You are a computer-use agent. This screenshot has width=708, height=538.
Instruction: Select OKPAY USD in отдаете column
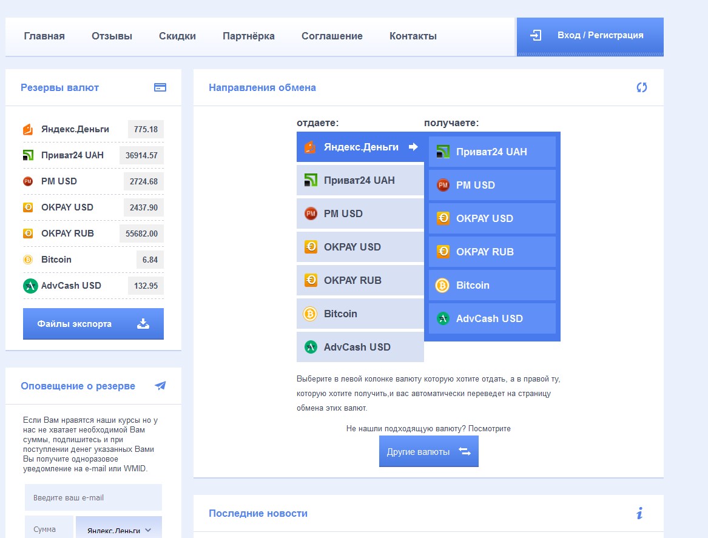click(360, 247)
